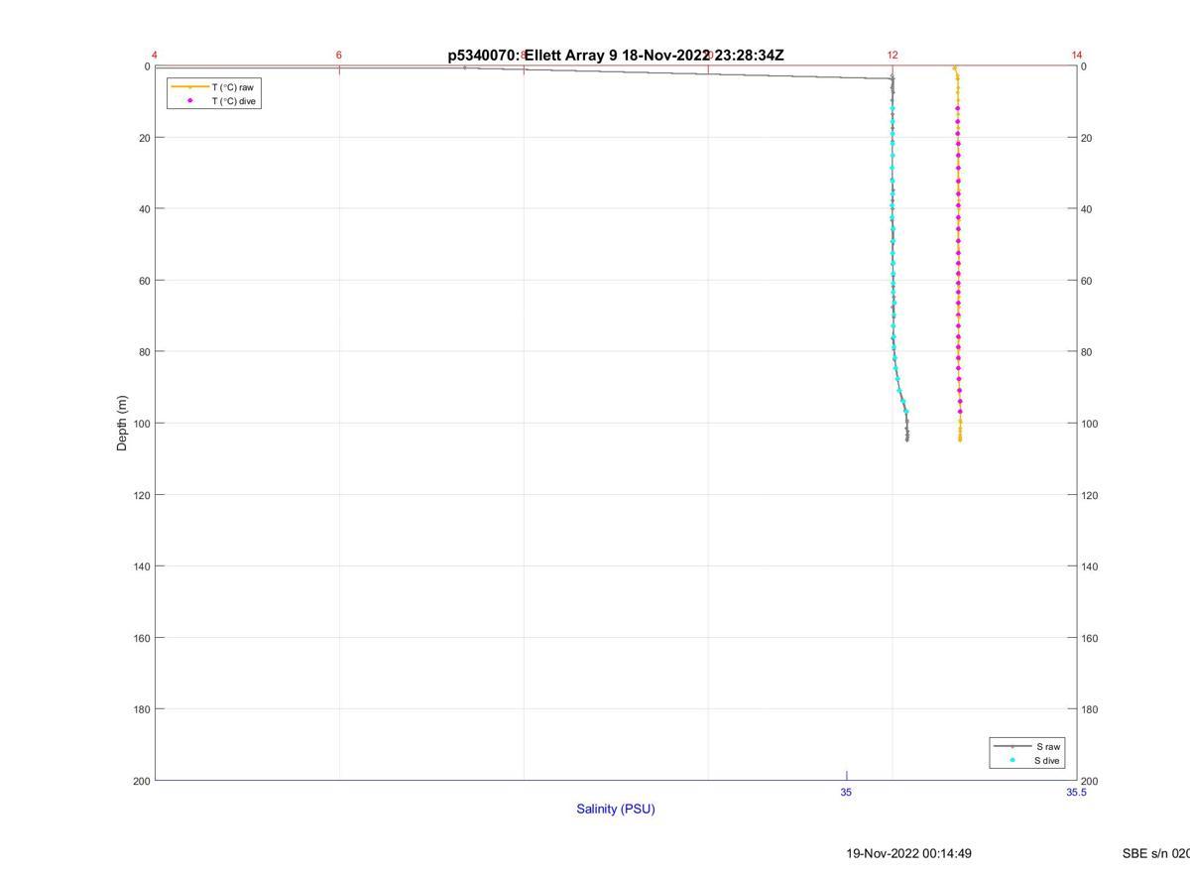This screenshot has height=878, width=1190.
Task: Click the '100' depth tick on right axis
Action: coord(1090,424)
